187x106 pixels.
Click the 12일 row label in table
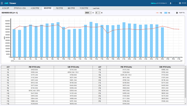click(x=8, y=98)
